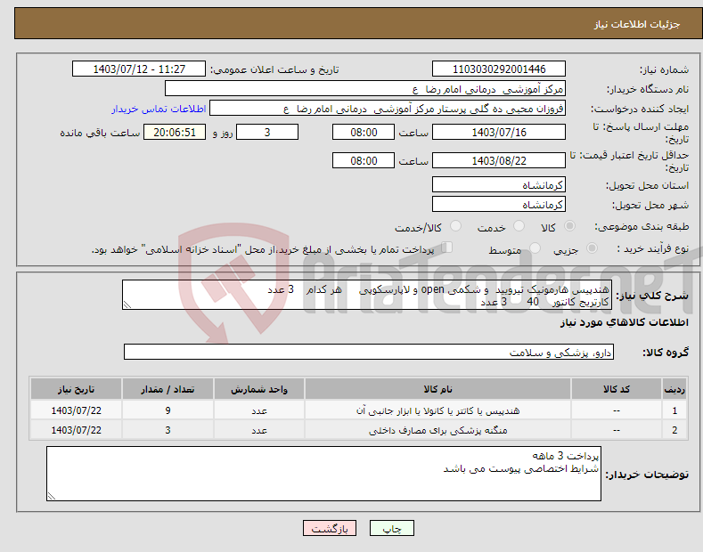
Task: Click the request creator name field
Action: [388, 109]
